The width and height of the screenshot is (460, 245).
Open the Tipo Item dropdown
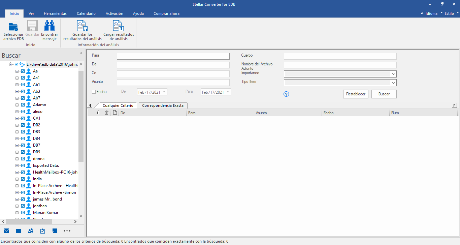coord(393,83)
